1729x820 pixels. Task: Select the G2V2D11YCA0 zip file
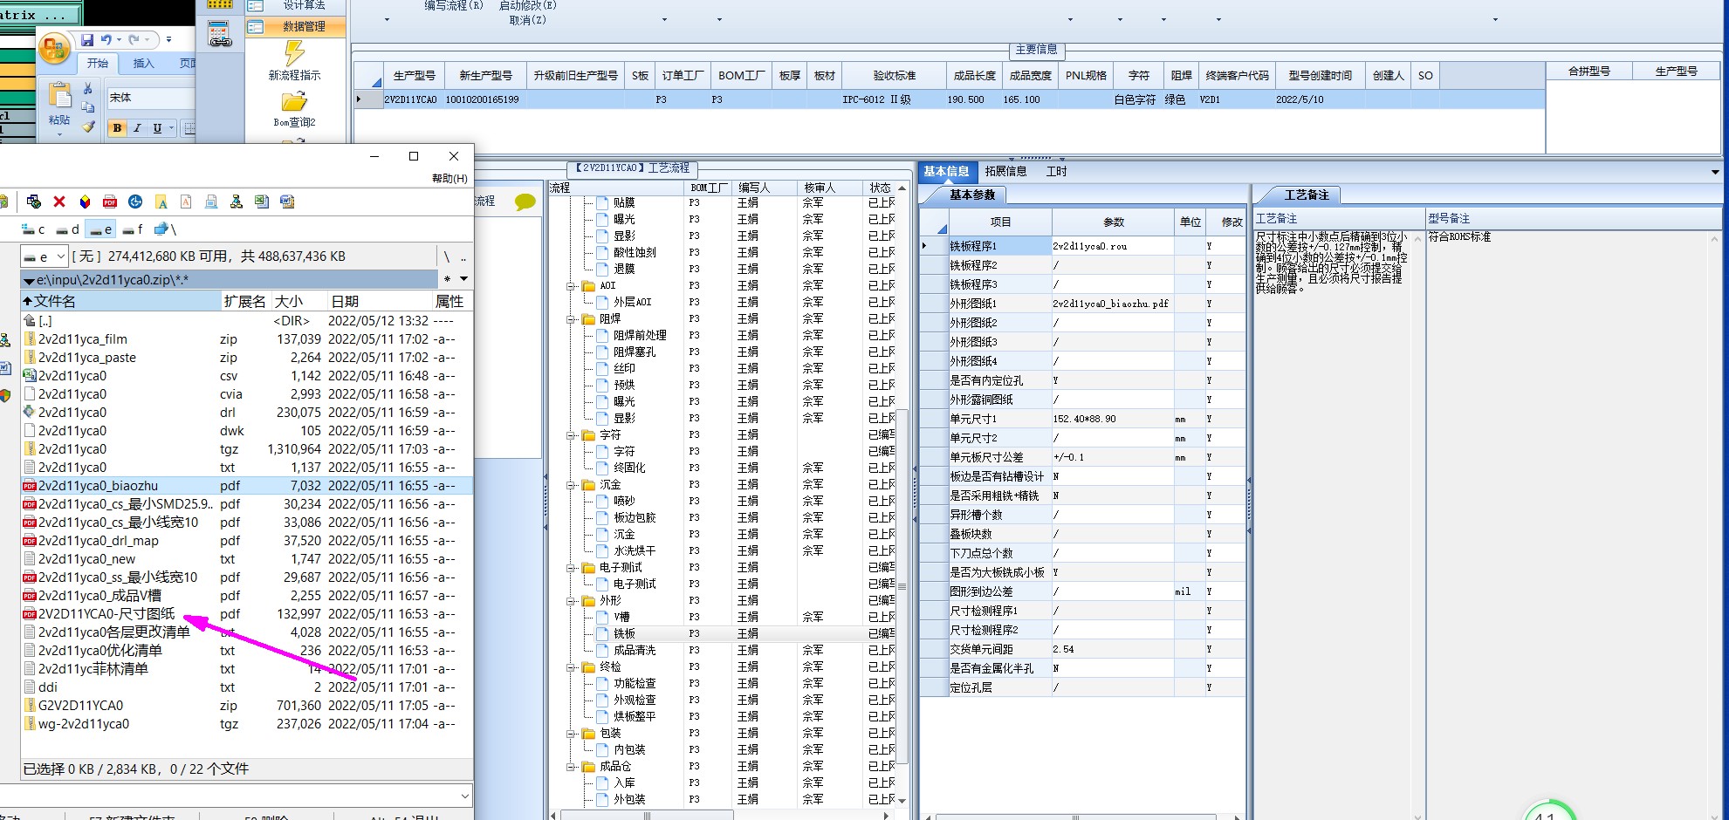click(x=247, y=706)
